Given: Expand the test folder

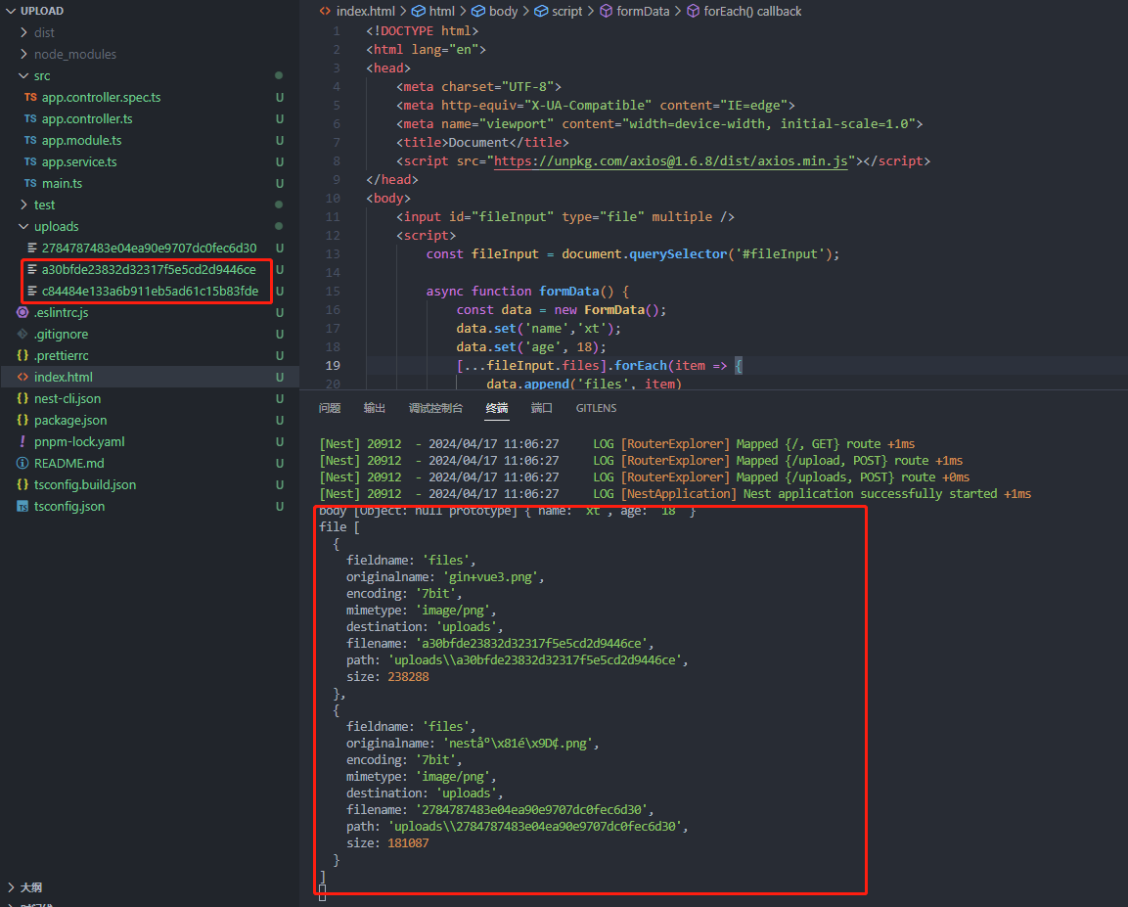Looking at the screenshot, I should click(23, 205).
